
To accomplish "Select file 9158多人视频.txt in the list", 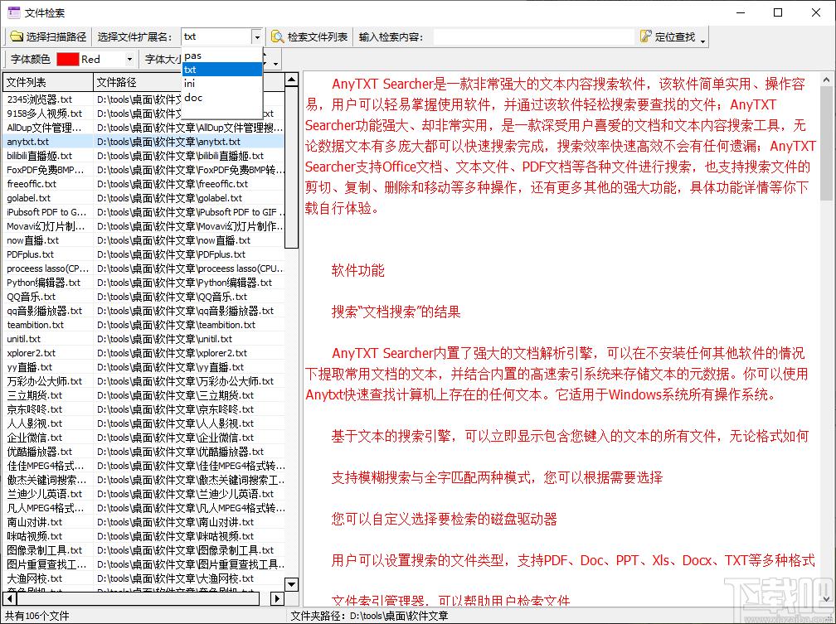I will click(44, 114).
